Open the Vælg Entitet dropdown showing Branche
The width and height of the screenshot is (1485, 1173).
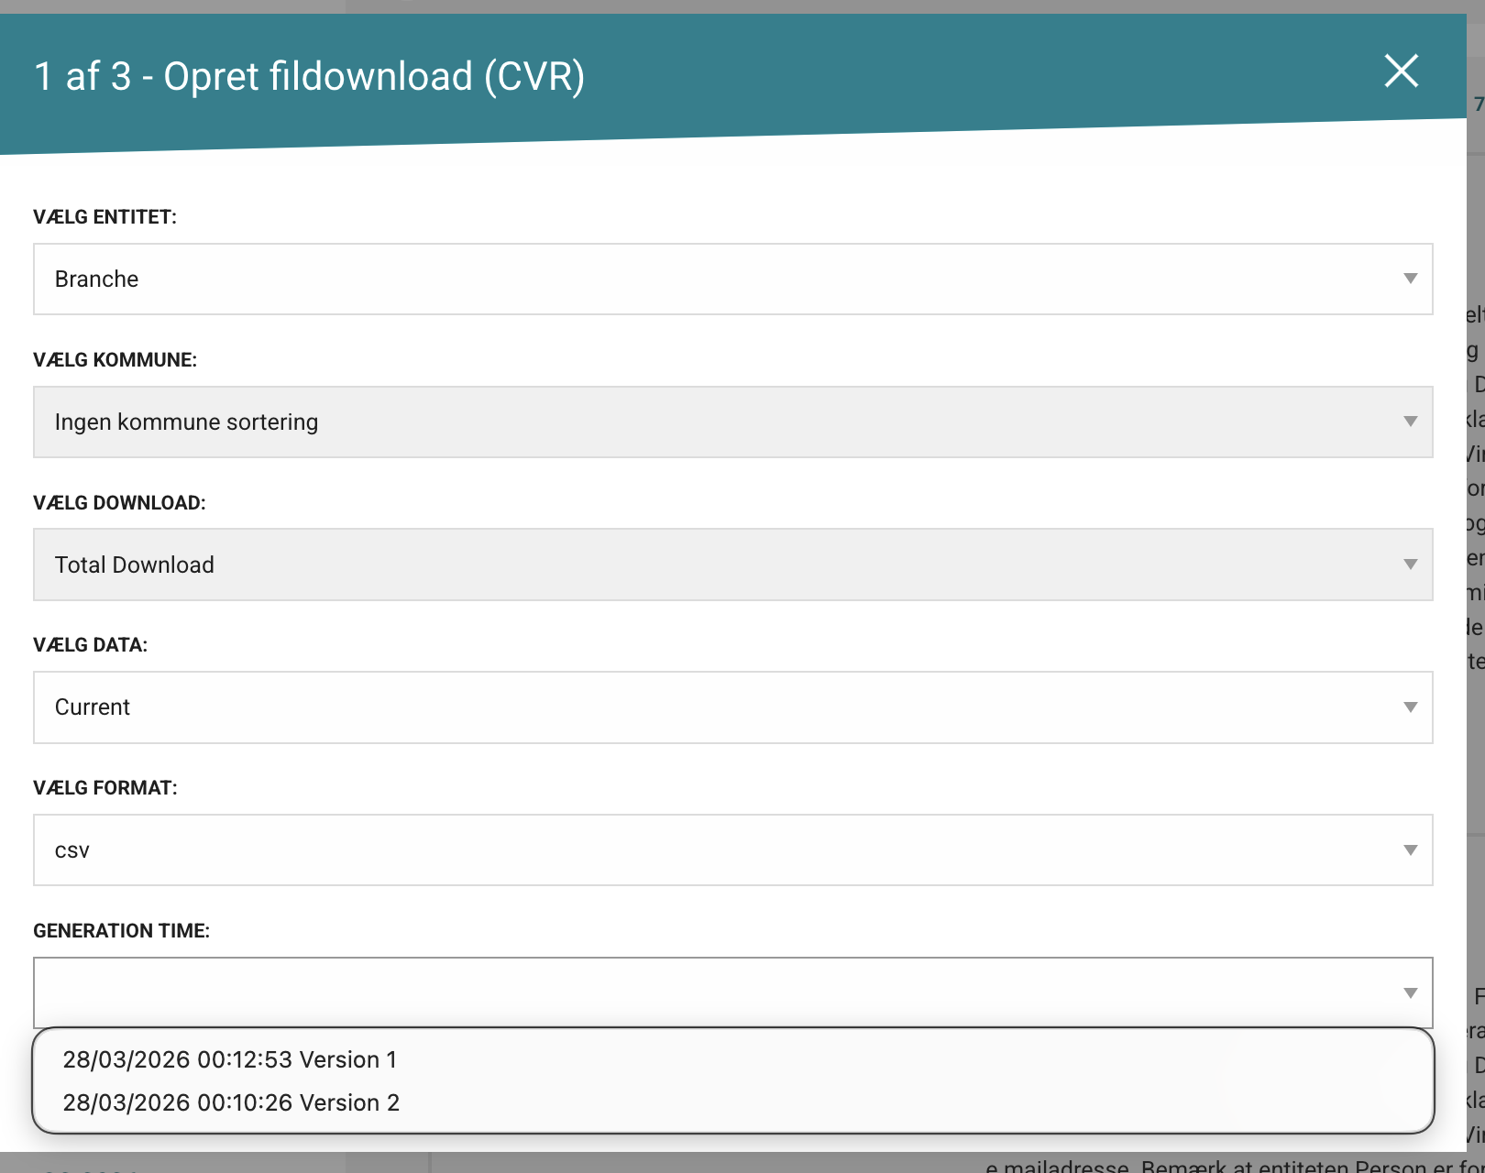(715, 280)
